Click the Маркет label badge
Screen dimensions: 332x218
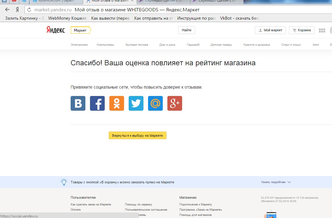click(x=81, y=30)
